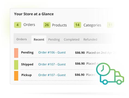
Task: Click the green 4 orders count badge
Action: 18,25
